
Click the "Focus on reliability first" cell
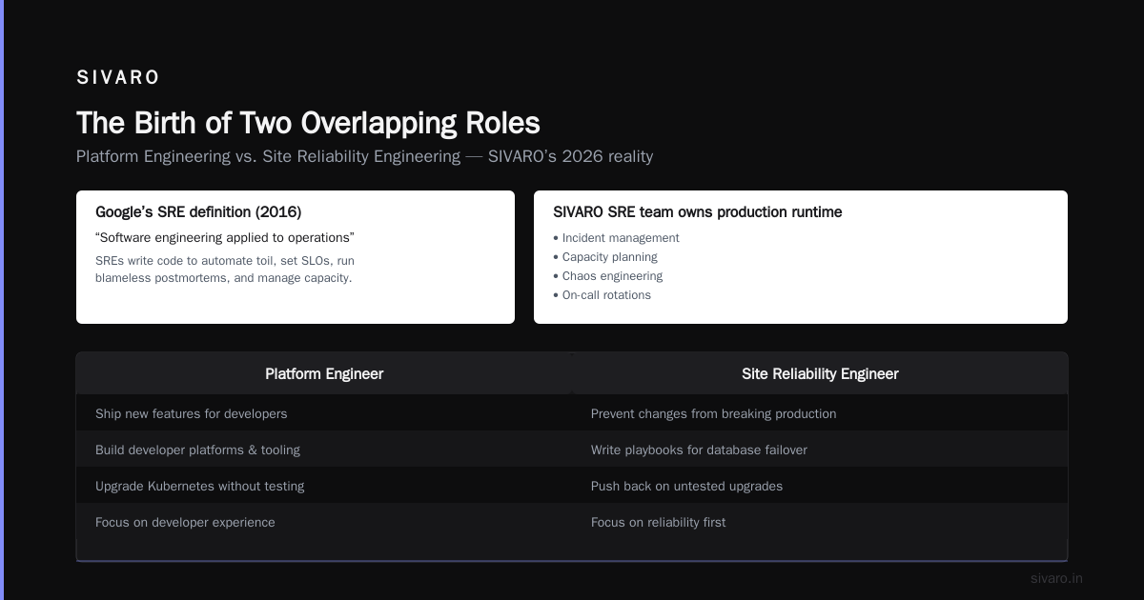pos(820,522)
